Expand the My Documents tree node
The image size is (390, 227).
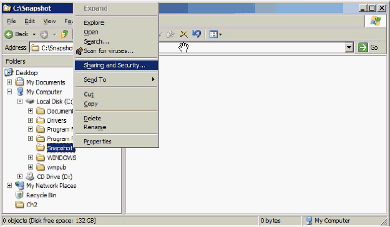point(9,82)
